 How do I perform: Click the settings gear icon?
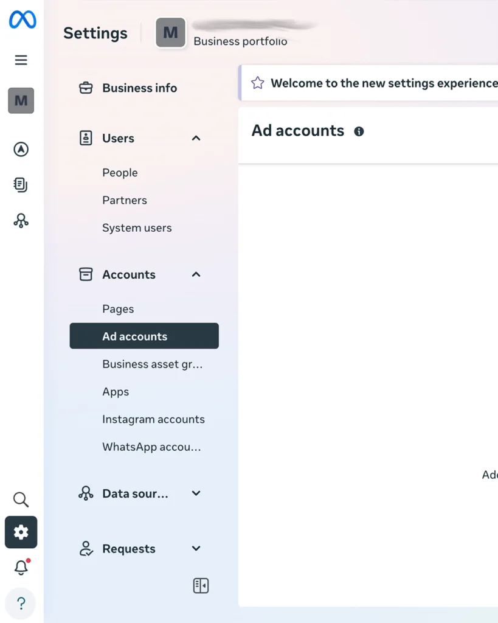[x=21, y=532]
